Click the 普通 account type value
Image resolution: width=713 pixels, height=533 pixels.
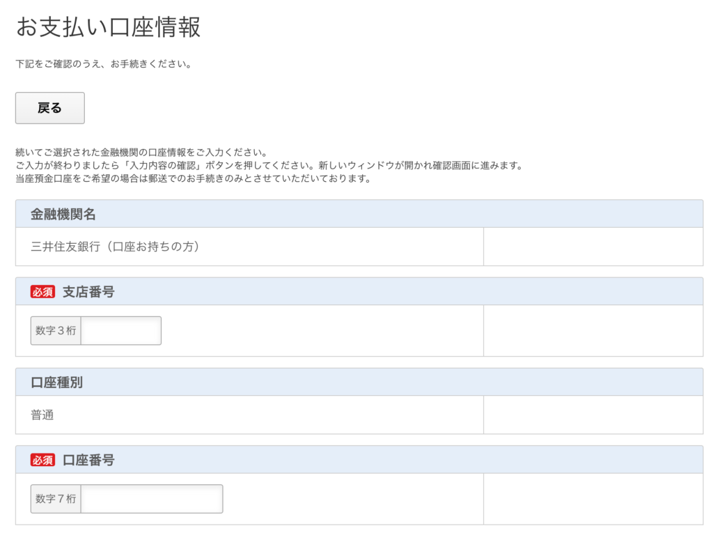pyautogui.click(x=42, y=415)
